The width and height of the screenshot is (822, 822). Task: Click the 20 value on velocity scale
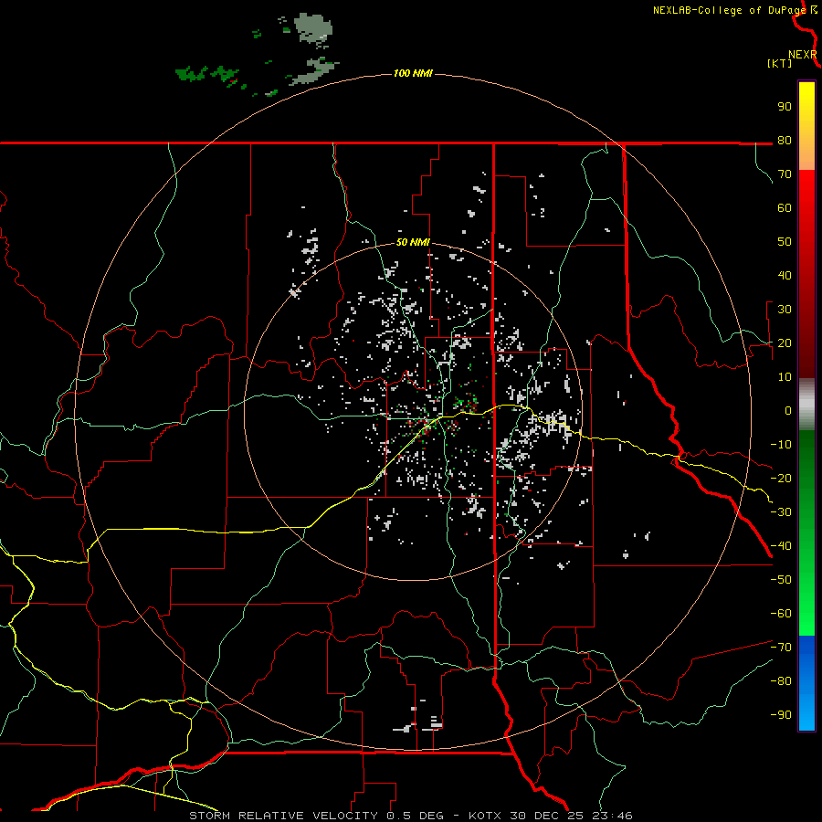[x=785, y=342]
